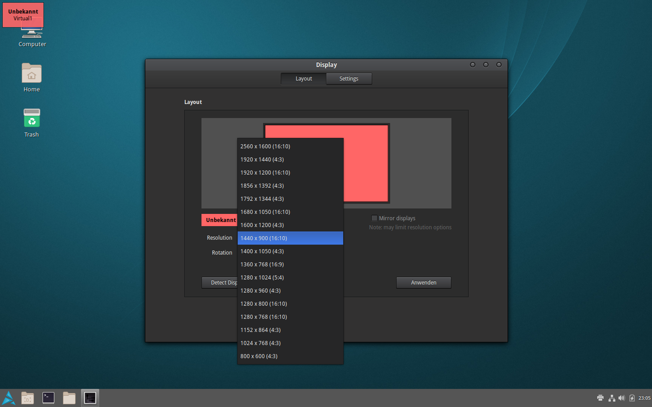Screen dimensions: 652x407
Task: Pick 1600 x 1200 (4:3) resolution
Action: coord(290,225)
